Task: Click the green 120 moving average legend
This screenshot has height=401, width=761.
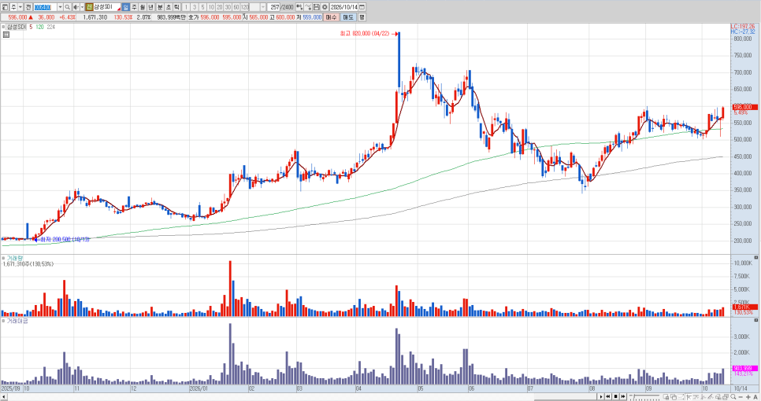Action: click(x=39, y=27)
